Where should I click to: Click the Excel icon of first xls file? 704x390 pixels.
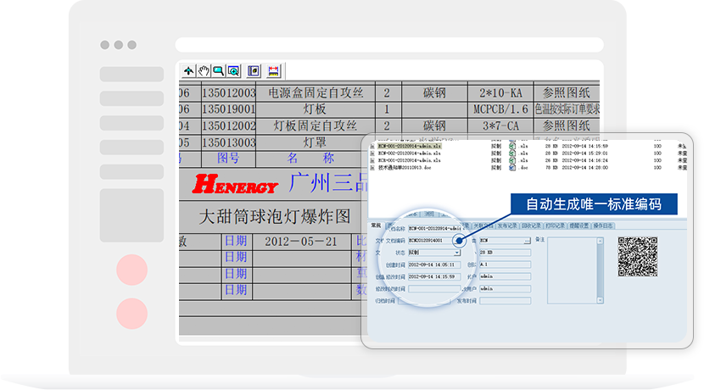tap(513, 145)
